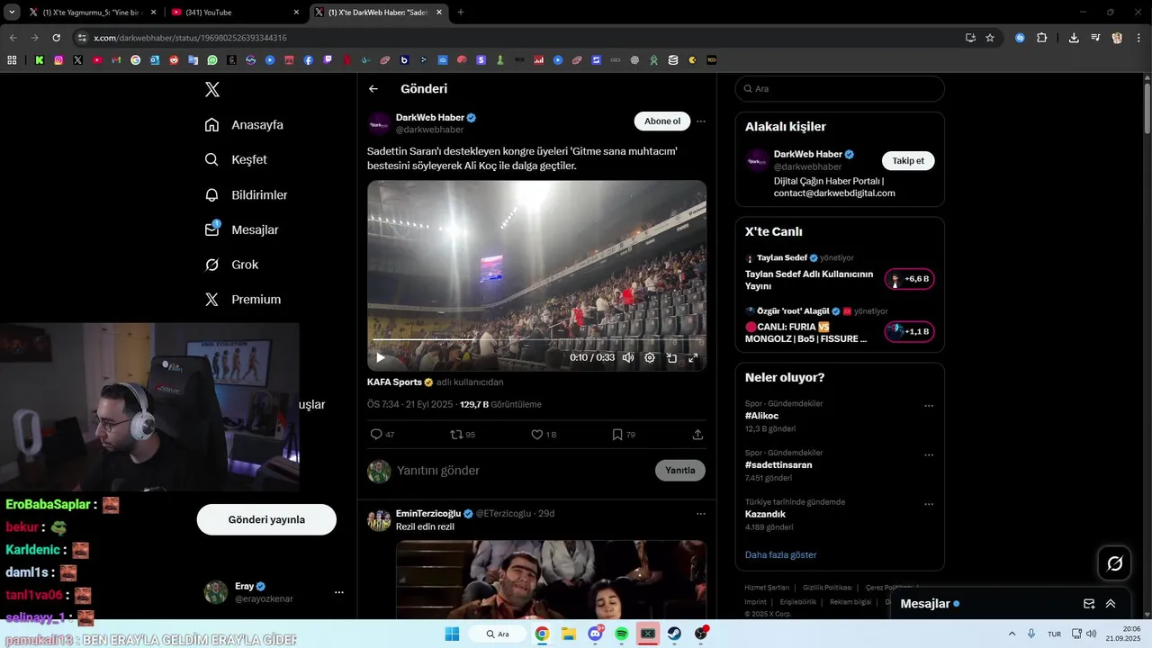1152x648 pixels.
Task: Join the +1,1 B live badge
Action: coord(910,331)
